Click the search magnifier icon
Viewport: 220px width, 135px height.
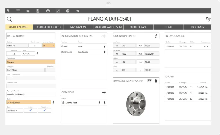tap(9, 19)
